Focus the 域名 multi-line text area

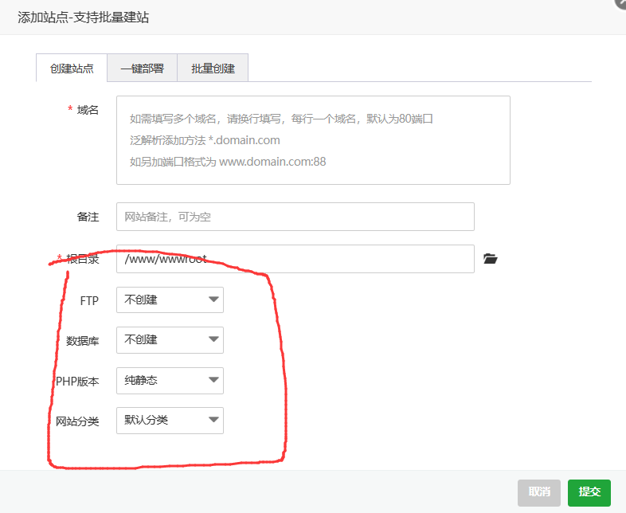(x=313, y=140)
